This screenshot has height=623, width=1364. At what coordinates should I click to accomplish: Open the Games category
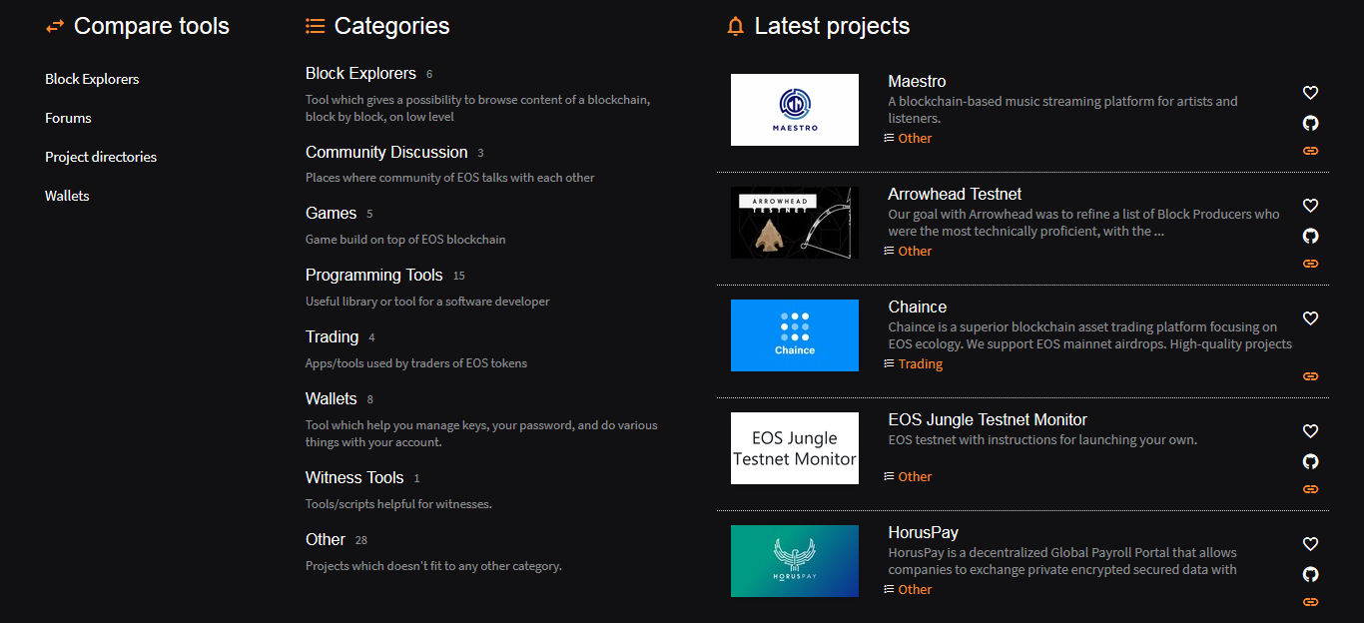pos(331,213)
